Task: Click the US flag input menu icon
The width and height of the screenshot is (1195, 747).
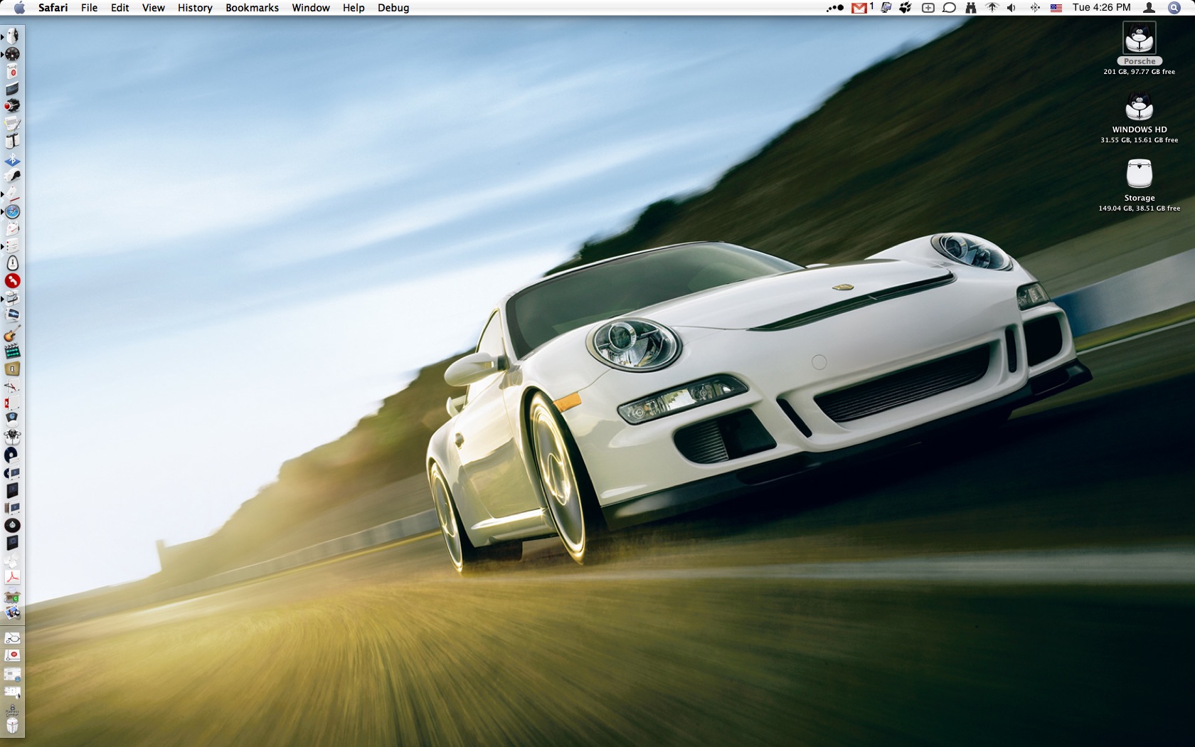Action: [x=1056, y=8]
